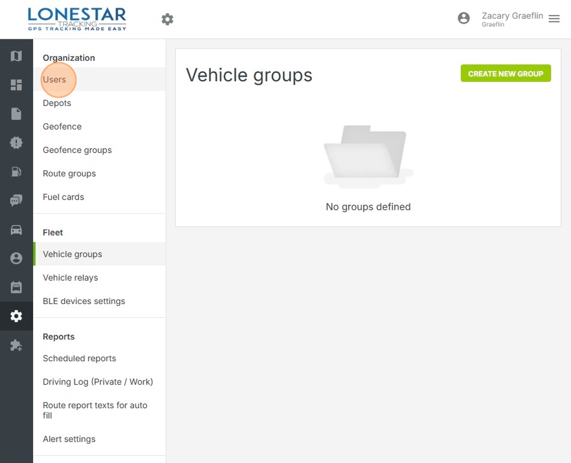Image resolution: width=571 pixels, height=463 pixels.
Task: Open the add-ons puzzle icon
Action: (16, 345)
